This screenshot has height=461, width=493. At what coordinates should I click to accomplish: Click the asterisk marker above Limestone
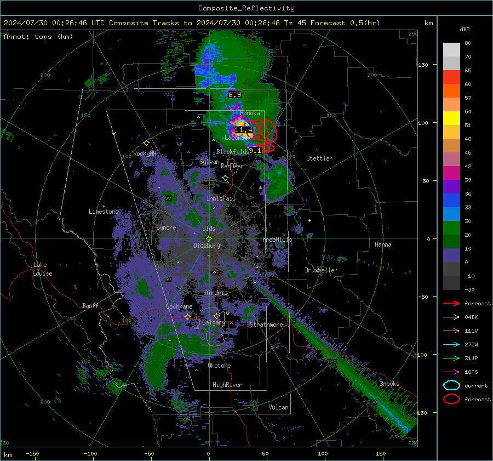point(104,207)
